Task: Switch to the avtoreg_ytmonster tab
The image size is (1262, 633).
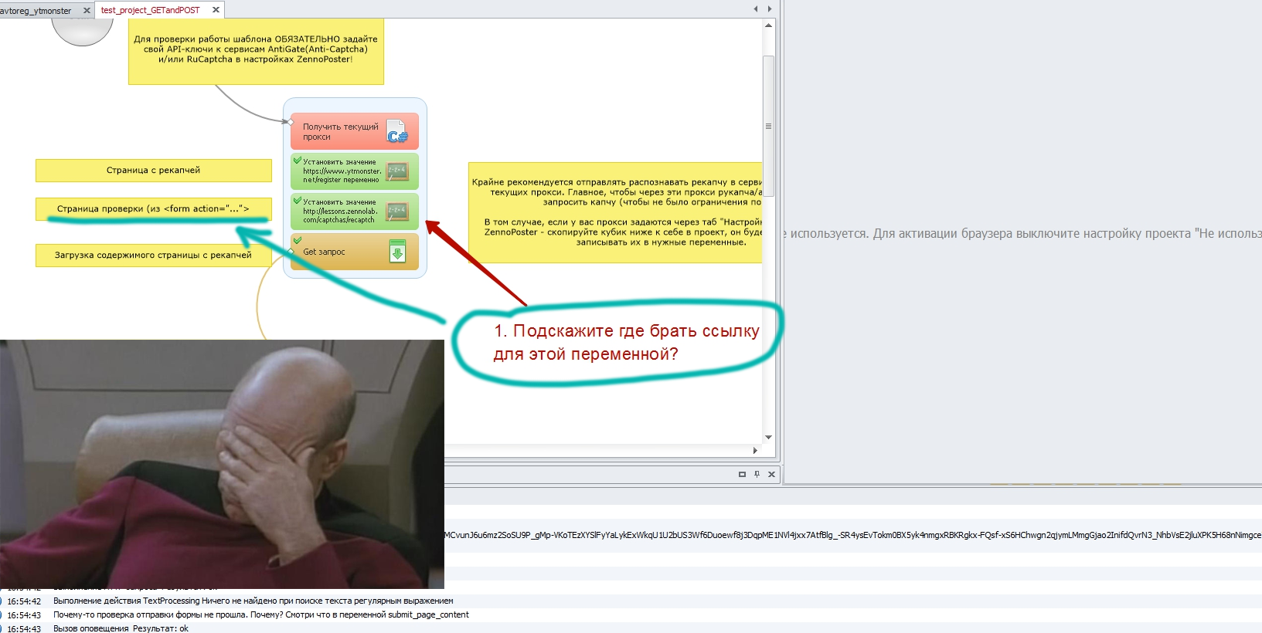Action: [x=36, y=11]
